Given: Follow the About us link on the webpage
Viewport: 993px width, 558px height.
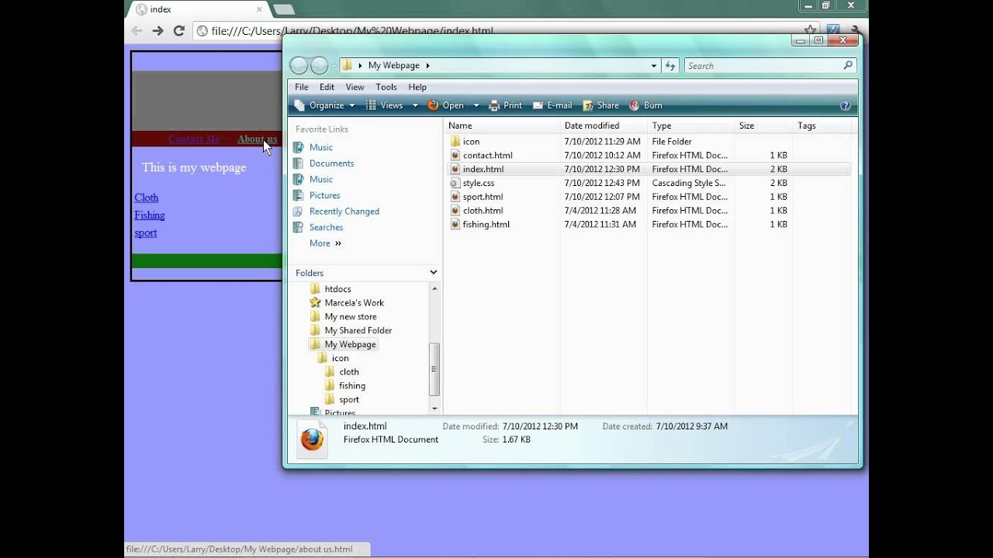Looking at the screenshot, I should tap(258, 139).
